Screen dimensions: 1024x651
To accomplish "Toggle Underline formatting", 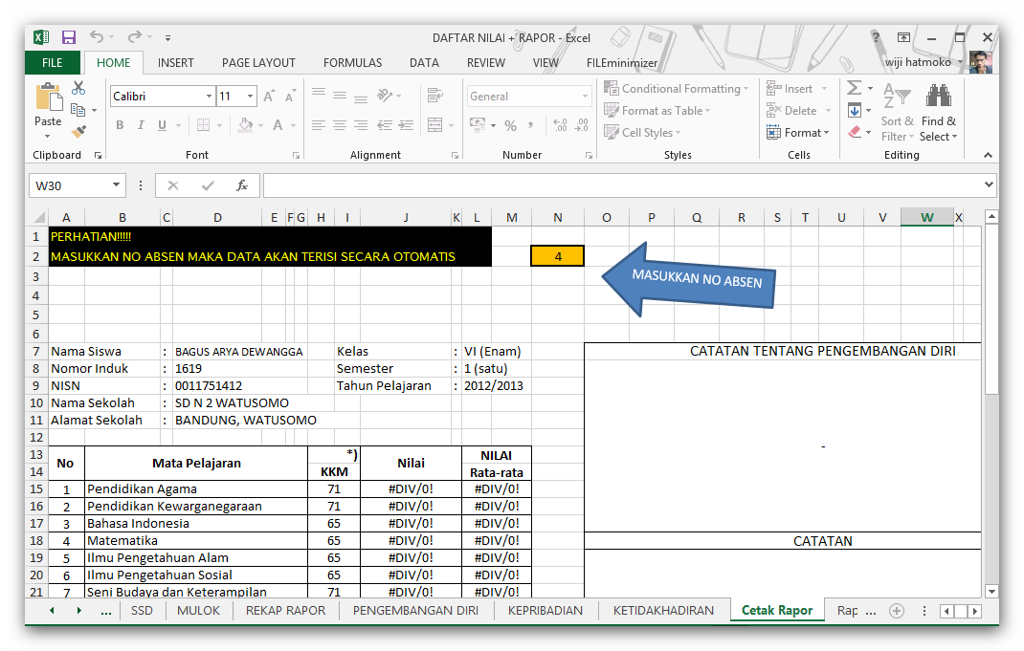I will (x=162, y=124).
